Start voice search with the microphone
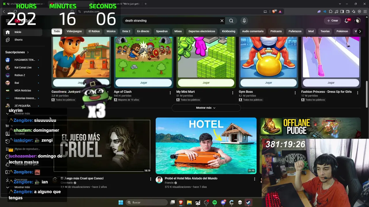 coord(244,21)
